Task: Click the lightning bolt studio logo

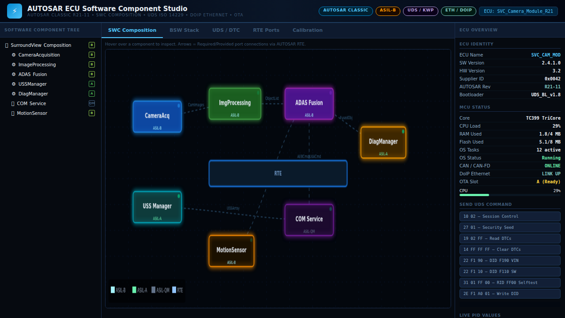Action: point(15,11)
